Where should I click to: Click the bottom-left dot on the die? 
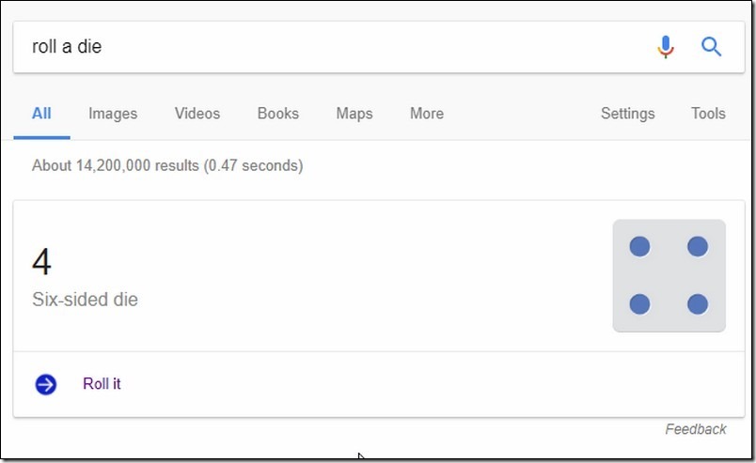639,304
